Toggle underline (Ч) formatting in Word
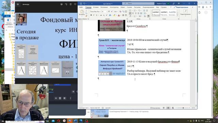This screenshot has width=218, height=123. pyautogui.click(x=96, y=15)
